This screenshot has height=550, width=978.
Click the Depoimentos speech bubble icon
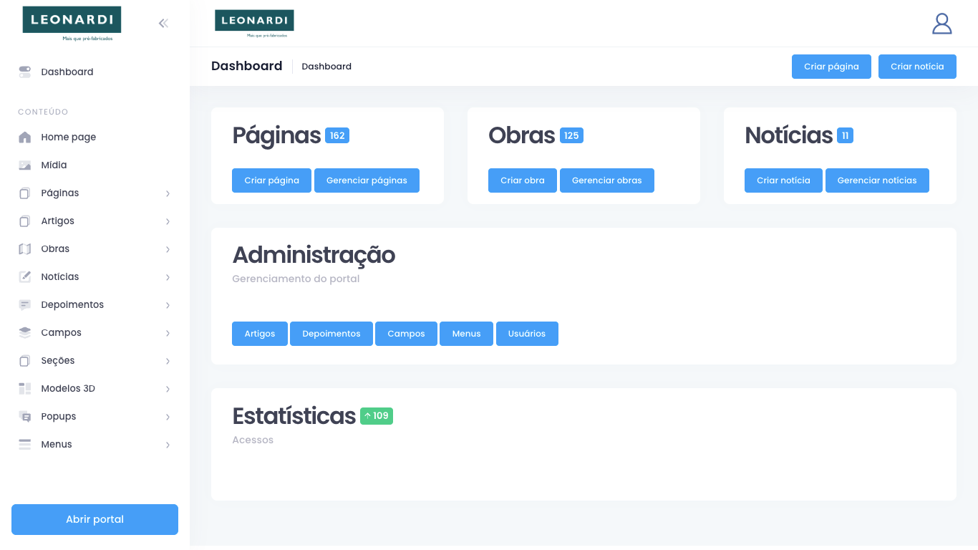pos(25,304)
